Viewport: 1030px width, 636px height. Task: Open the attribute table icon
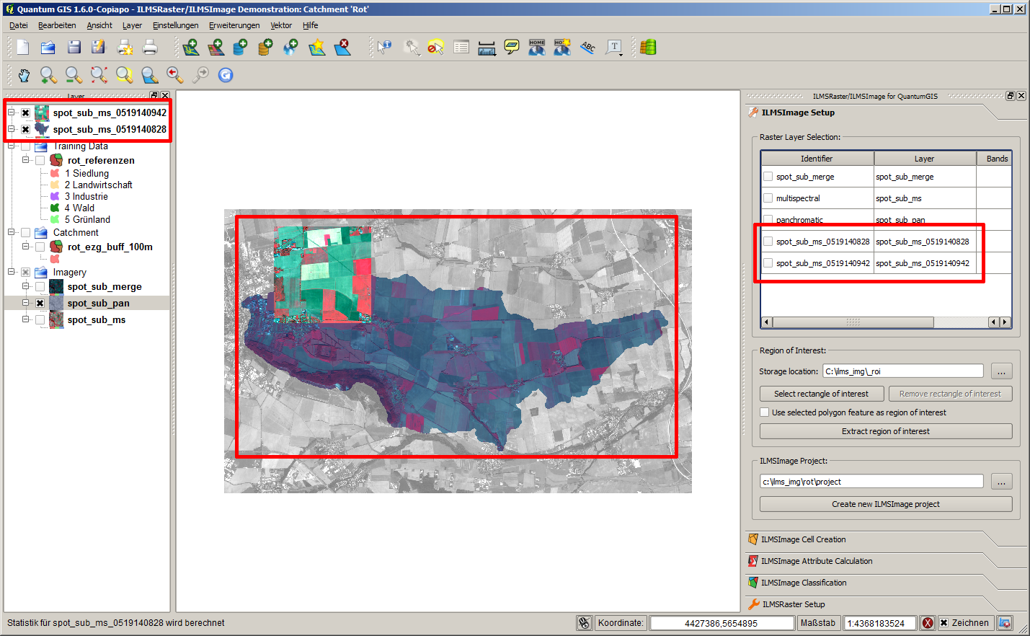[461, 48]
